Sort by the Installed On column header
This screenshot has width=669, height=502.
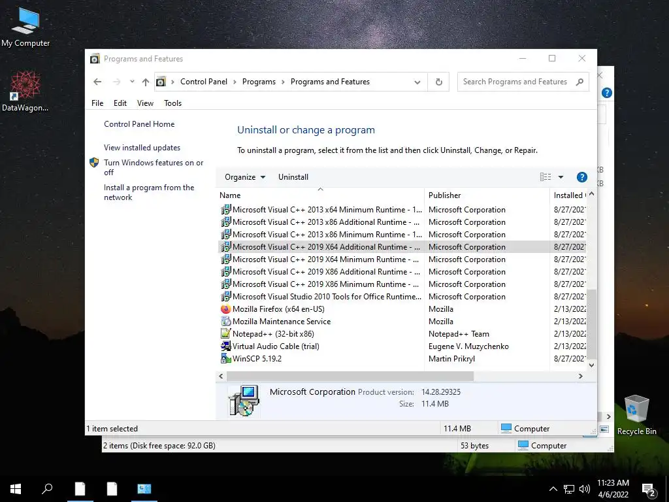570,195
